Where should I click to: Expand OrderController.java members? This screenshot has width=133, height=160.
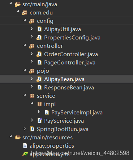point(32,54)
